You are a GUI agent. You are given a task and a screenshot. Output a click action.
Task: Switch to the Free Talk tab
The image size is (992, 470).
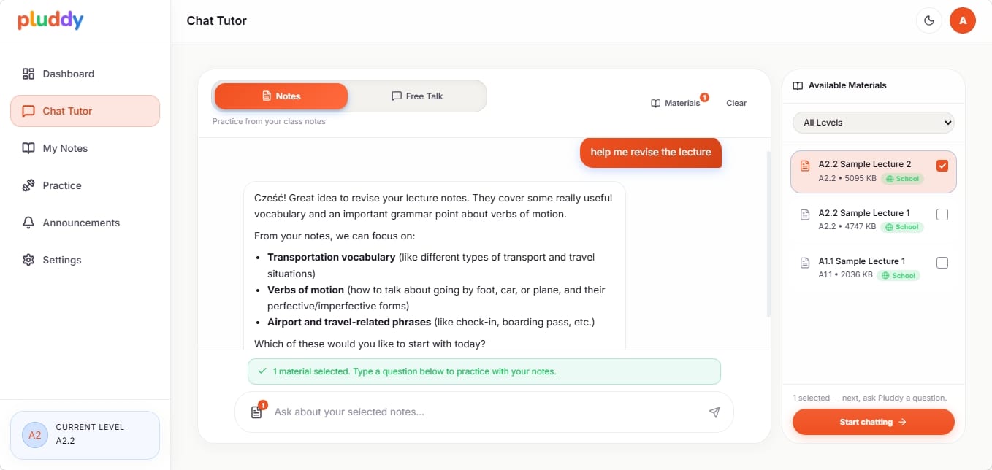pos(417,96)
